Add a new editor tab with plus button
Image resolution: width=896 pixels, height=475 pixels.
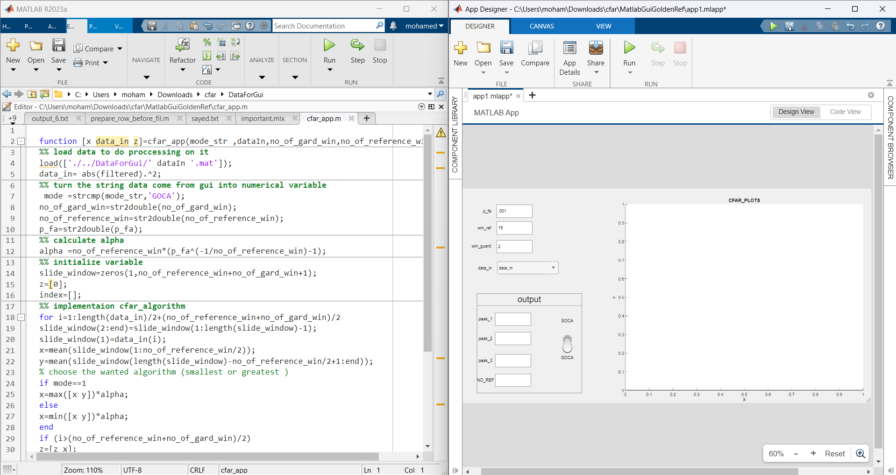click(x=367, y=119)
